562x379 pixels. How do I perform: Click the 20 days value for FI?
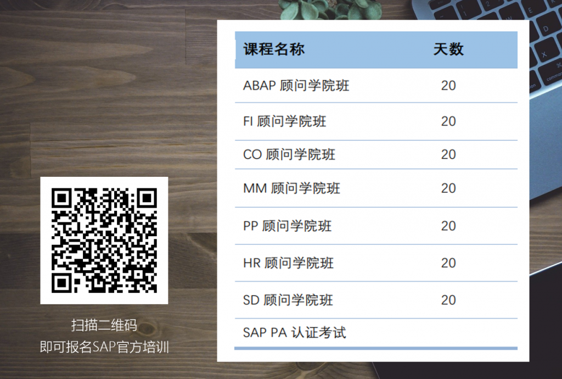448,121
